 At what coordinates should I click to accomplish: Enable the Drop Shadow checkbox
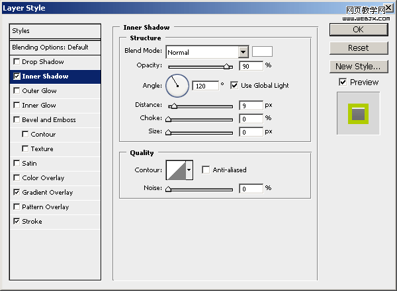click(x=17, y=61)
